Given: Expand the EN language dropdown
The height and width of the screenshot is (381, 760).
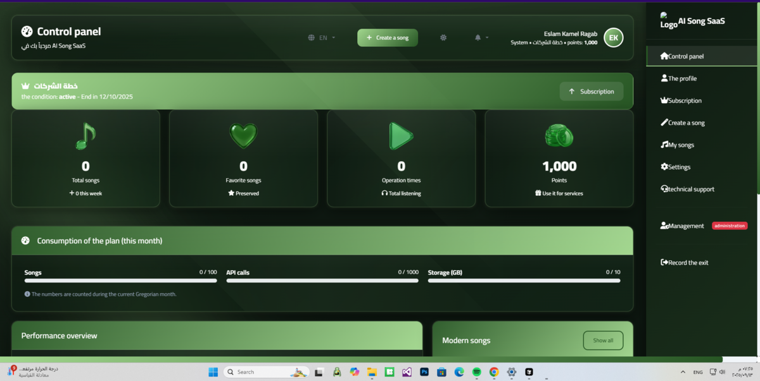Looking at the screenshot, I should (x=322, y=38).
